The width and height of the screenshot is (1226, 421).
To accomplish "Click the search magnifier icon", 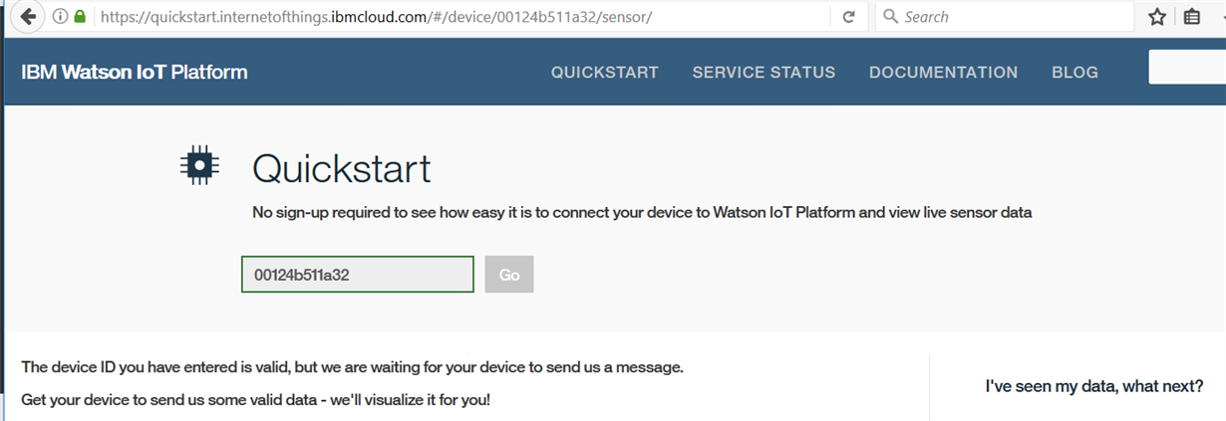I will tap(890, 17).
